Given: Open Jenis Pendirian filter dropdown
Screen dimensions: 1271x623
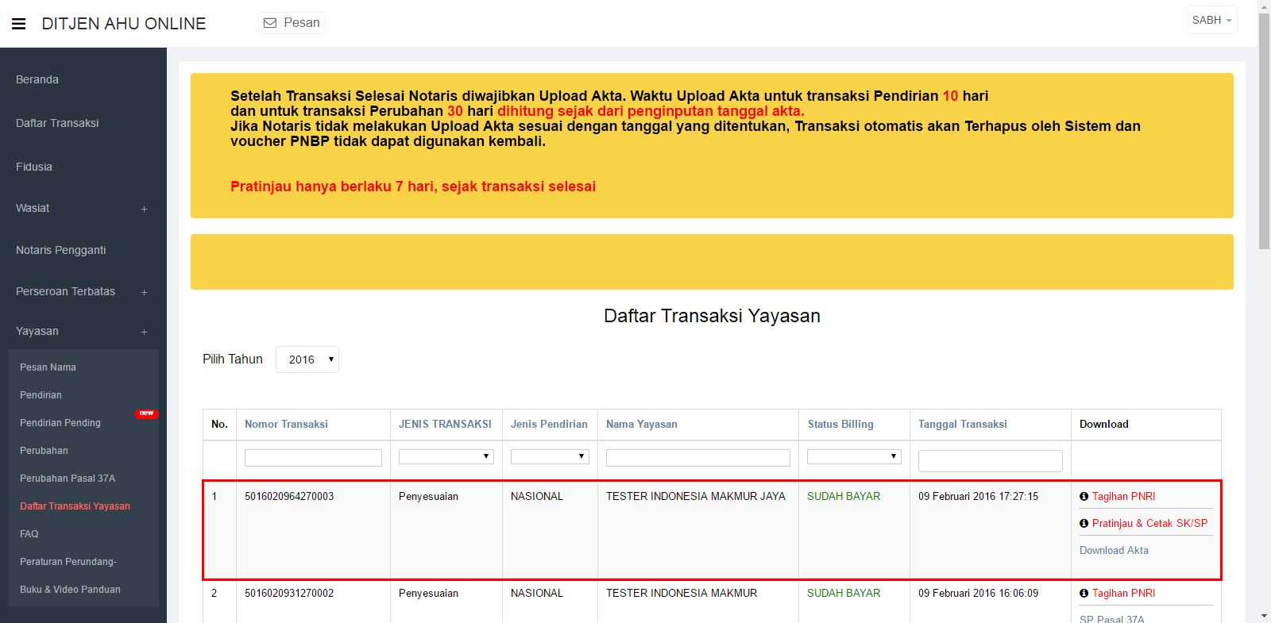Looking at the screenshot, I should (x=550, y=456).
